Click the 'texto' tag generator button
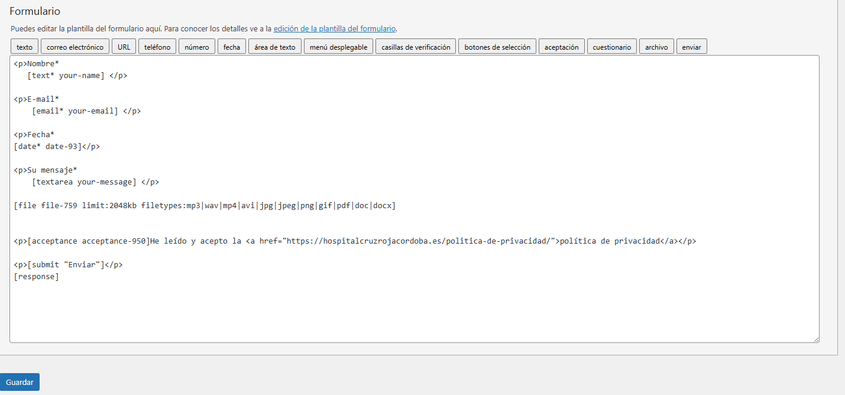 pyautogui.click(x=25, y=47)
